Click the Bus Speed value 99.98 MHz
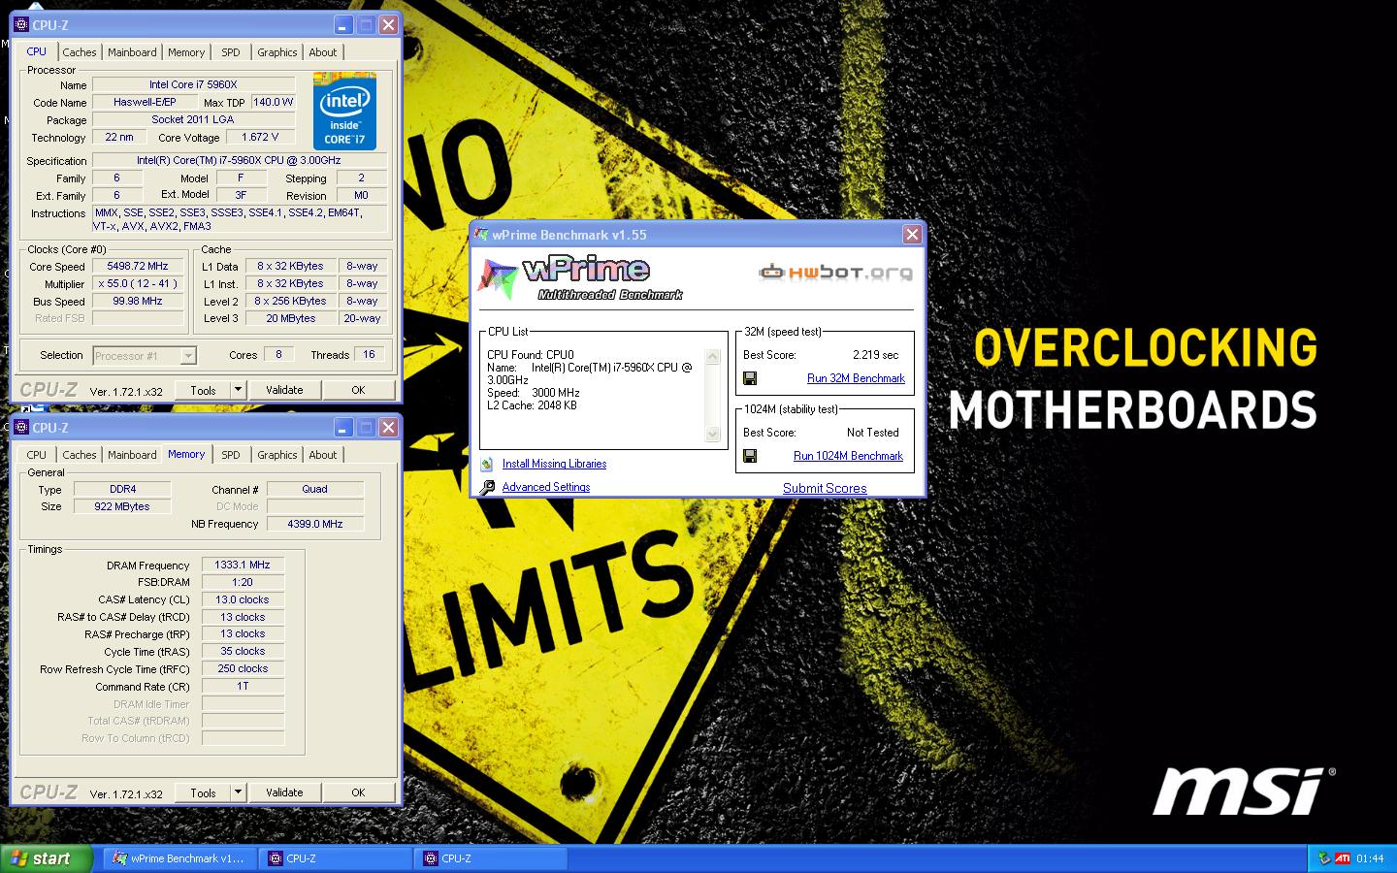Image resolution: width=1397 pixels, height=873 pixels. coord(138,301)
